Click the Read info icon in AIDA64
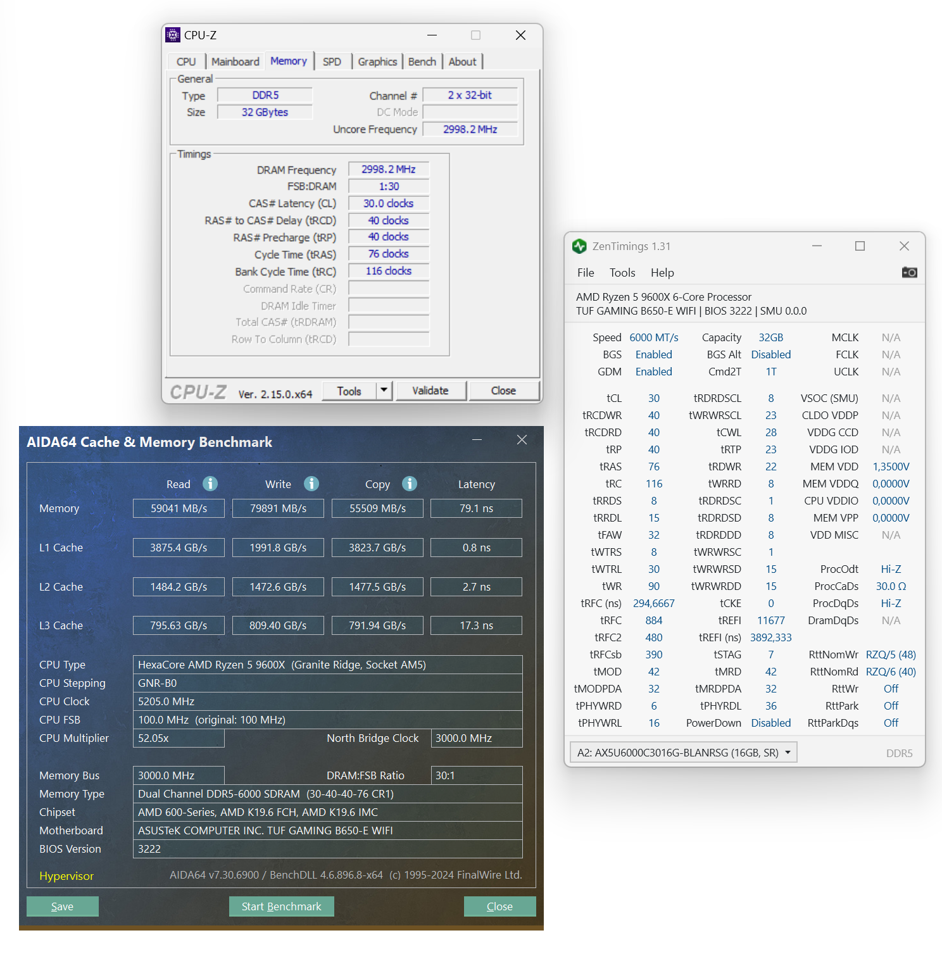The width and height of the screenshot is (942, 959). (210, 484)
